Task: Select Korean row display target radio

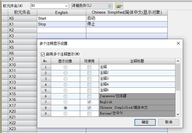Action: [65, 114]
